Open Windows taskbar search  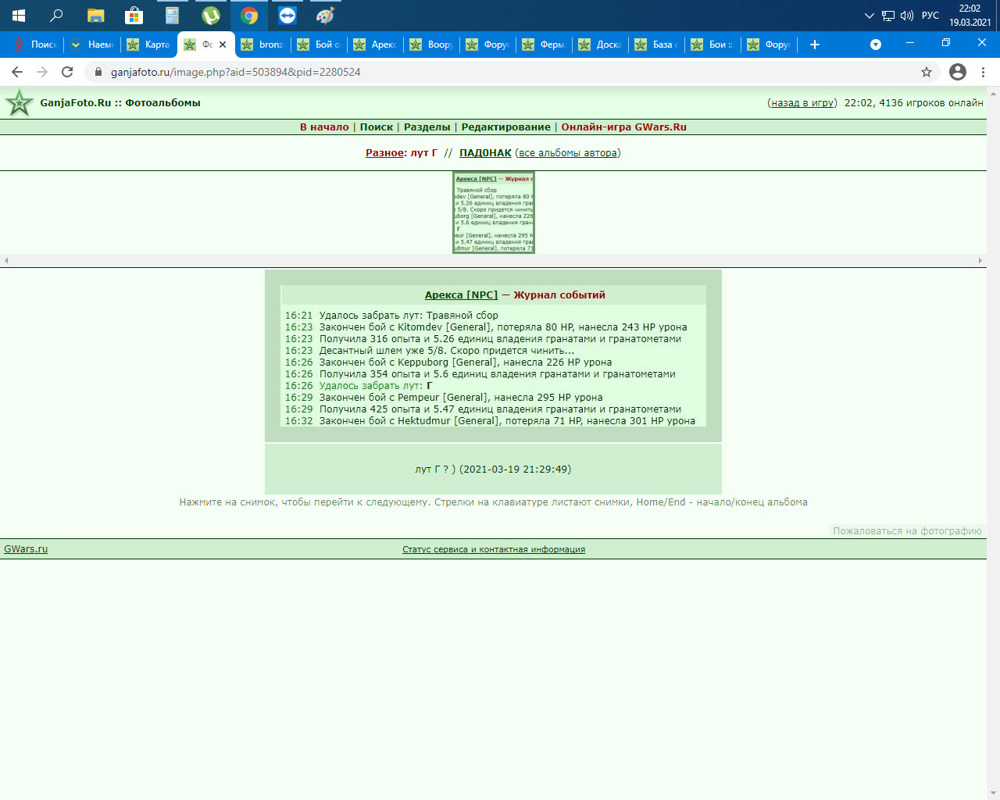(56, 16)
